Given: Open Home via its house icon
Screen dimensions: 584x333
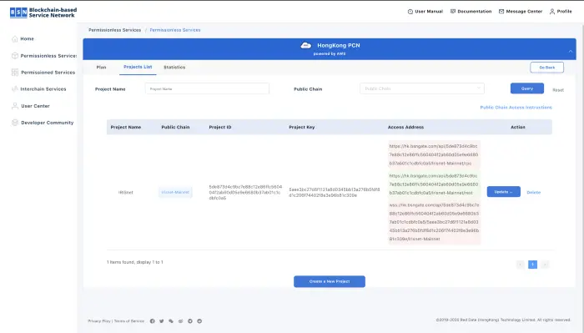Looking at the screenshot, I should click(15, 38).
